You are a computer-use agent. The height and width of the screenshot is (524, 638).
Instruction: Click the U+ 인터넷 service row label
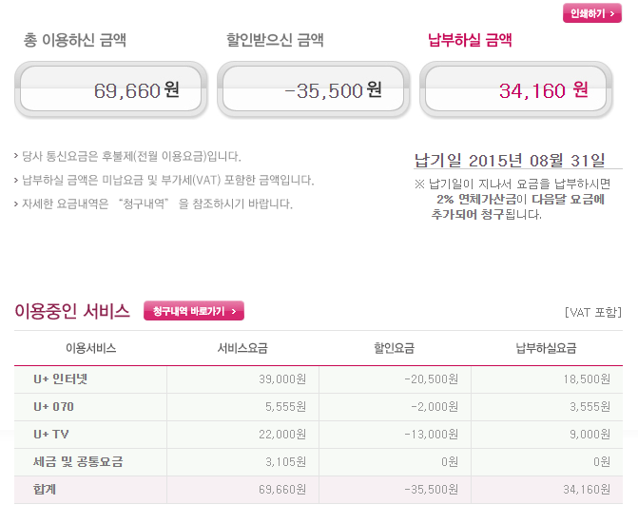tap(60, 379)
